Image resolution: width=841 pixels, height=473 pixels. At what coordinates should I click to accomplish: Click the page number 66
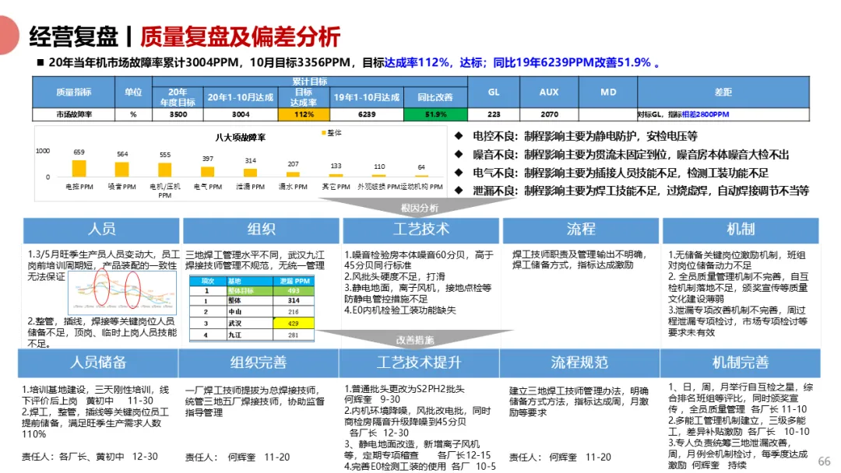825,461
